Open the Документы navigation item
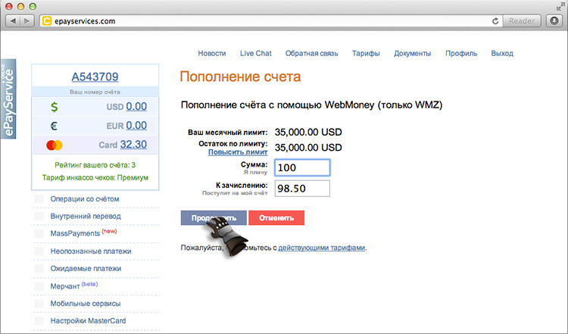The width and height of the screenshot is (568, 334). tap(413, 53)
